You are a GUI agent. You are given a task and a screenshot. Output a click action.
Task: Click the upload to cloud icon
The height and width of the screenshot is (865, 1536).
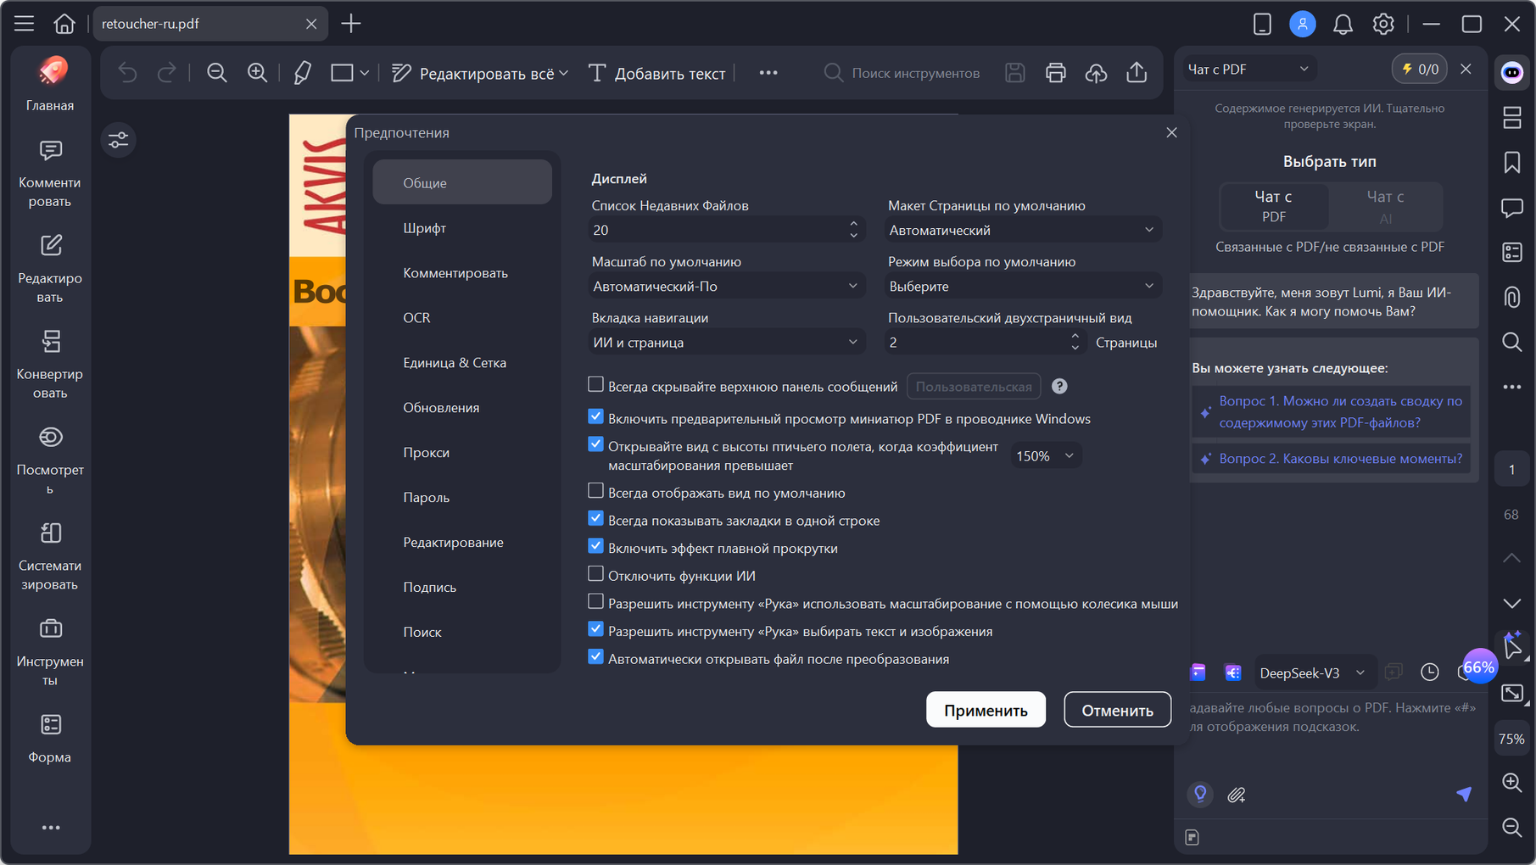[x=1096, y=73]
